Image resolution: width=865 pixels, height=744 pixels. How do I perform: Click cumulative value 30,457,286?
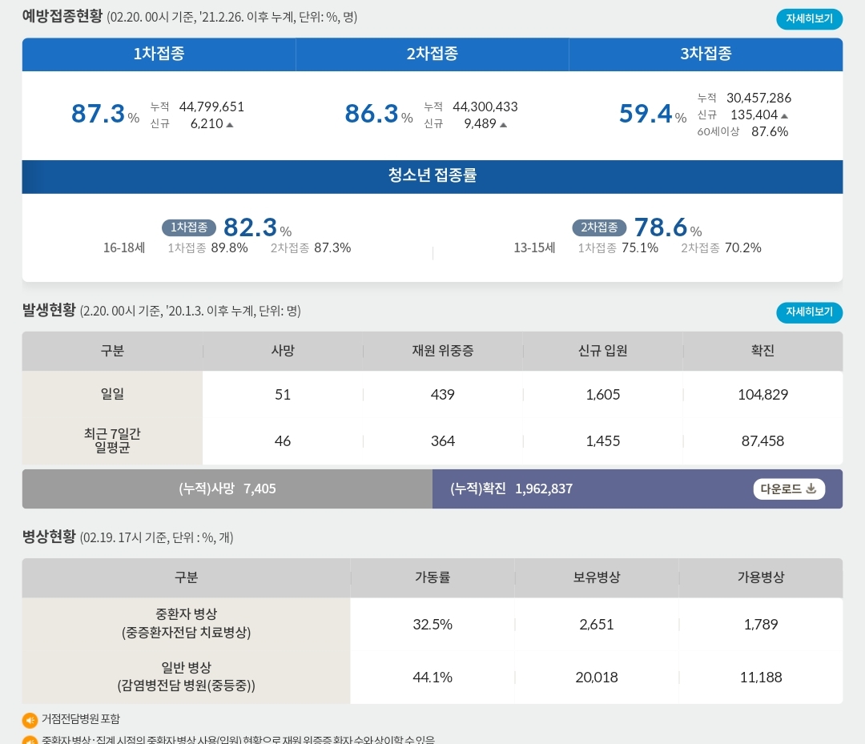pos(758,99)
